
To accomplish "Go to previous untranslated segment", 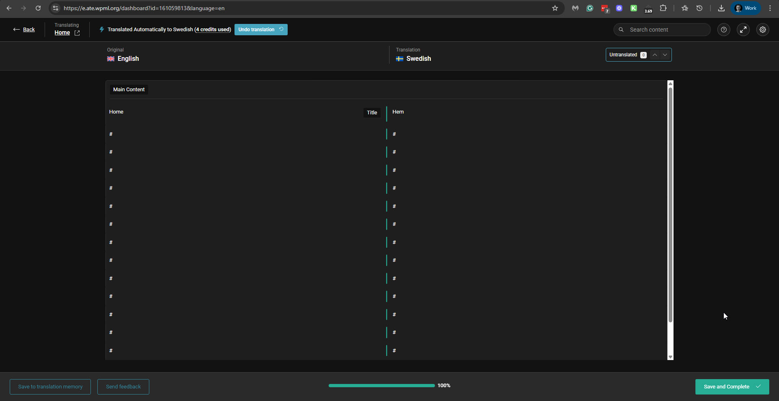I will coord(654,55).
